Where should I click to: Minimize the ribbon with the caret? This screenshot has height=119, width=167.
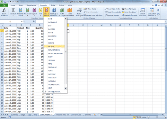click(x=153, y=5)
